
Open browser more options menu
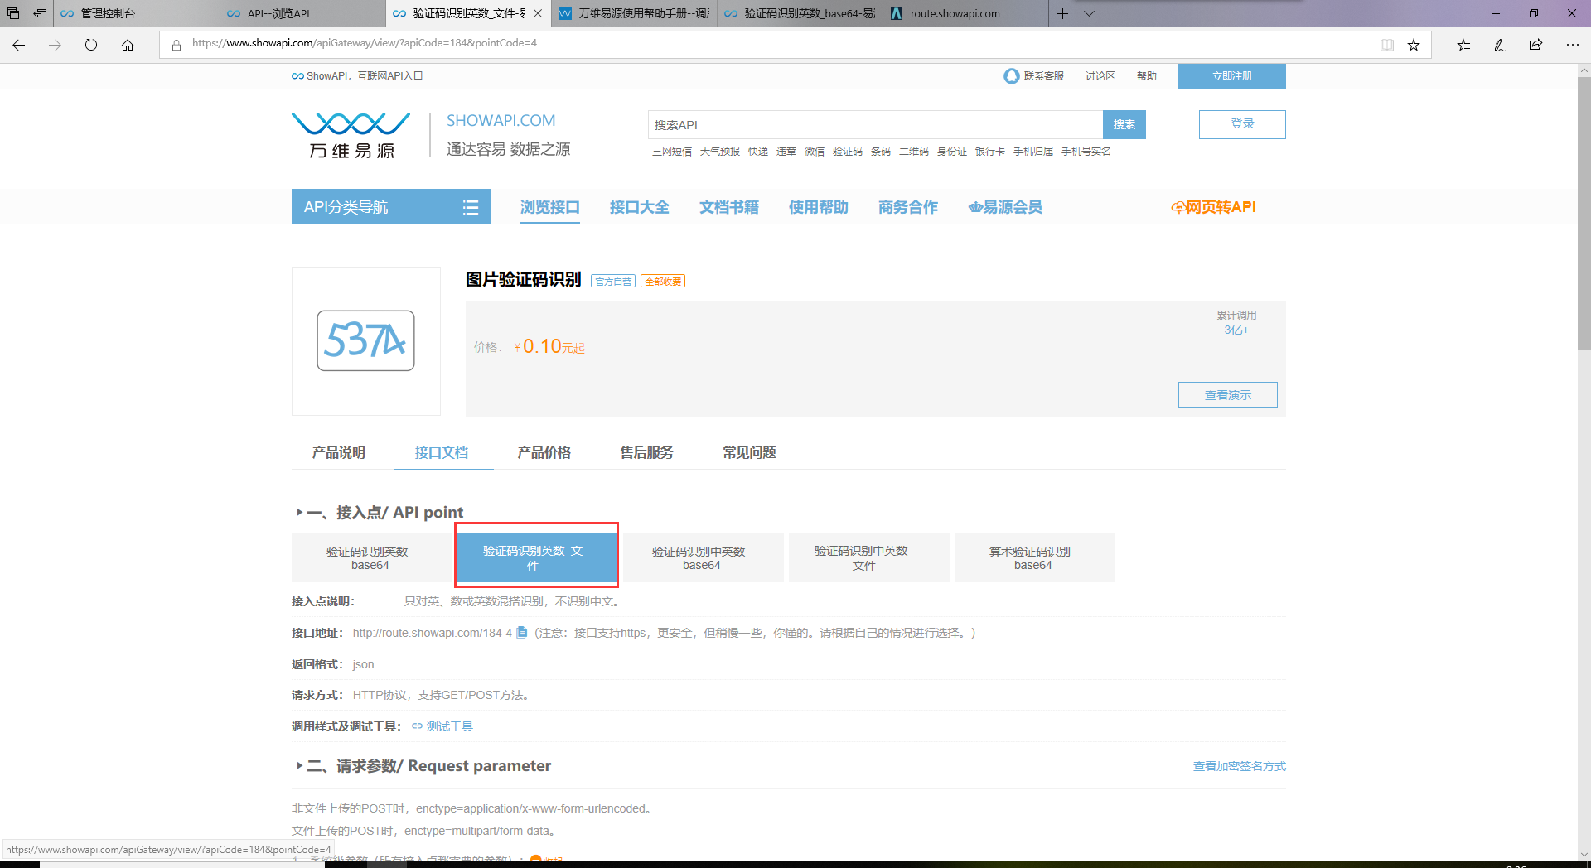1572,45
